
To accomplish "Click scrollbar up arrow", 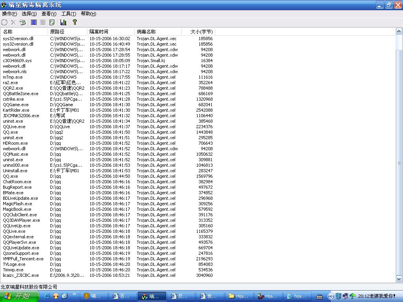I will click(399, 31).
